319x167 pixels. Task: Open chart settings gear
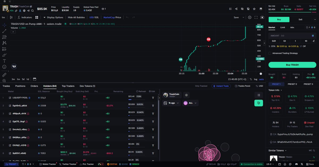[250, 17]
